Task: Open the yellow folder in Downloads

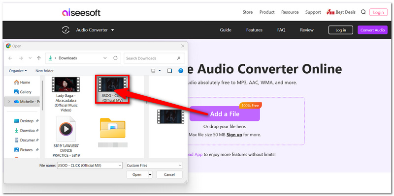Action: click(113, 128)
